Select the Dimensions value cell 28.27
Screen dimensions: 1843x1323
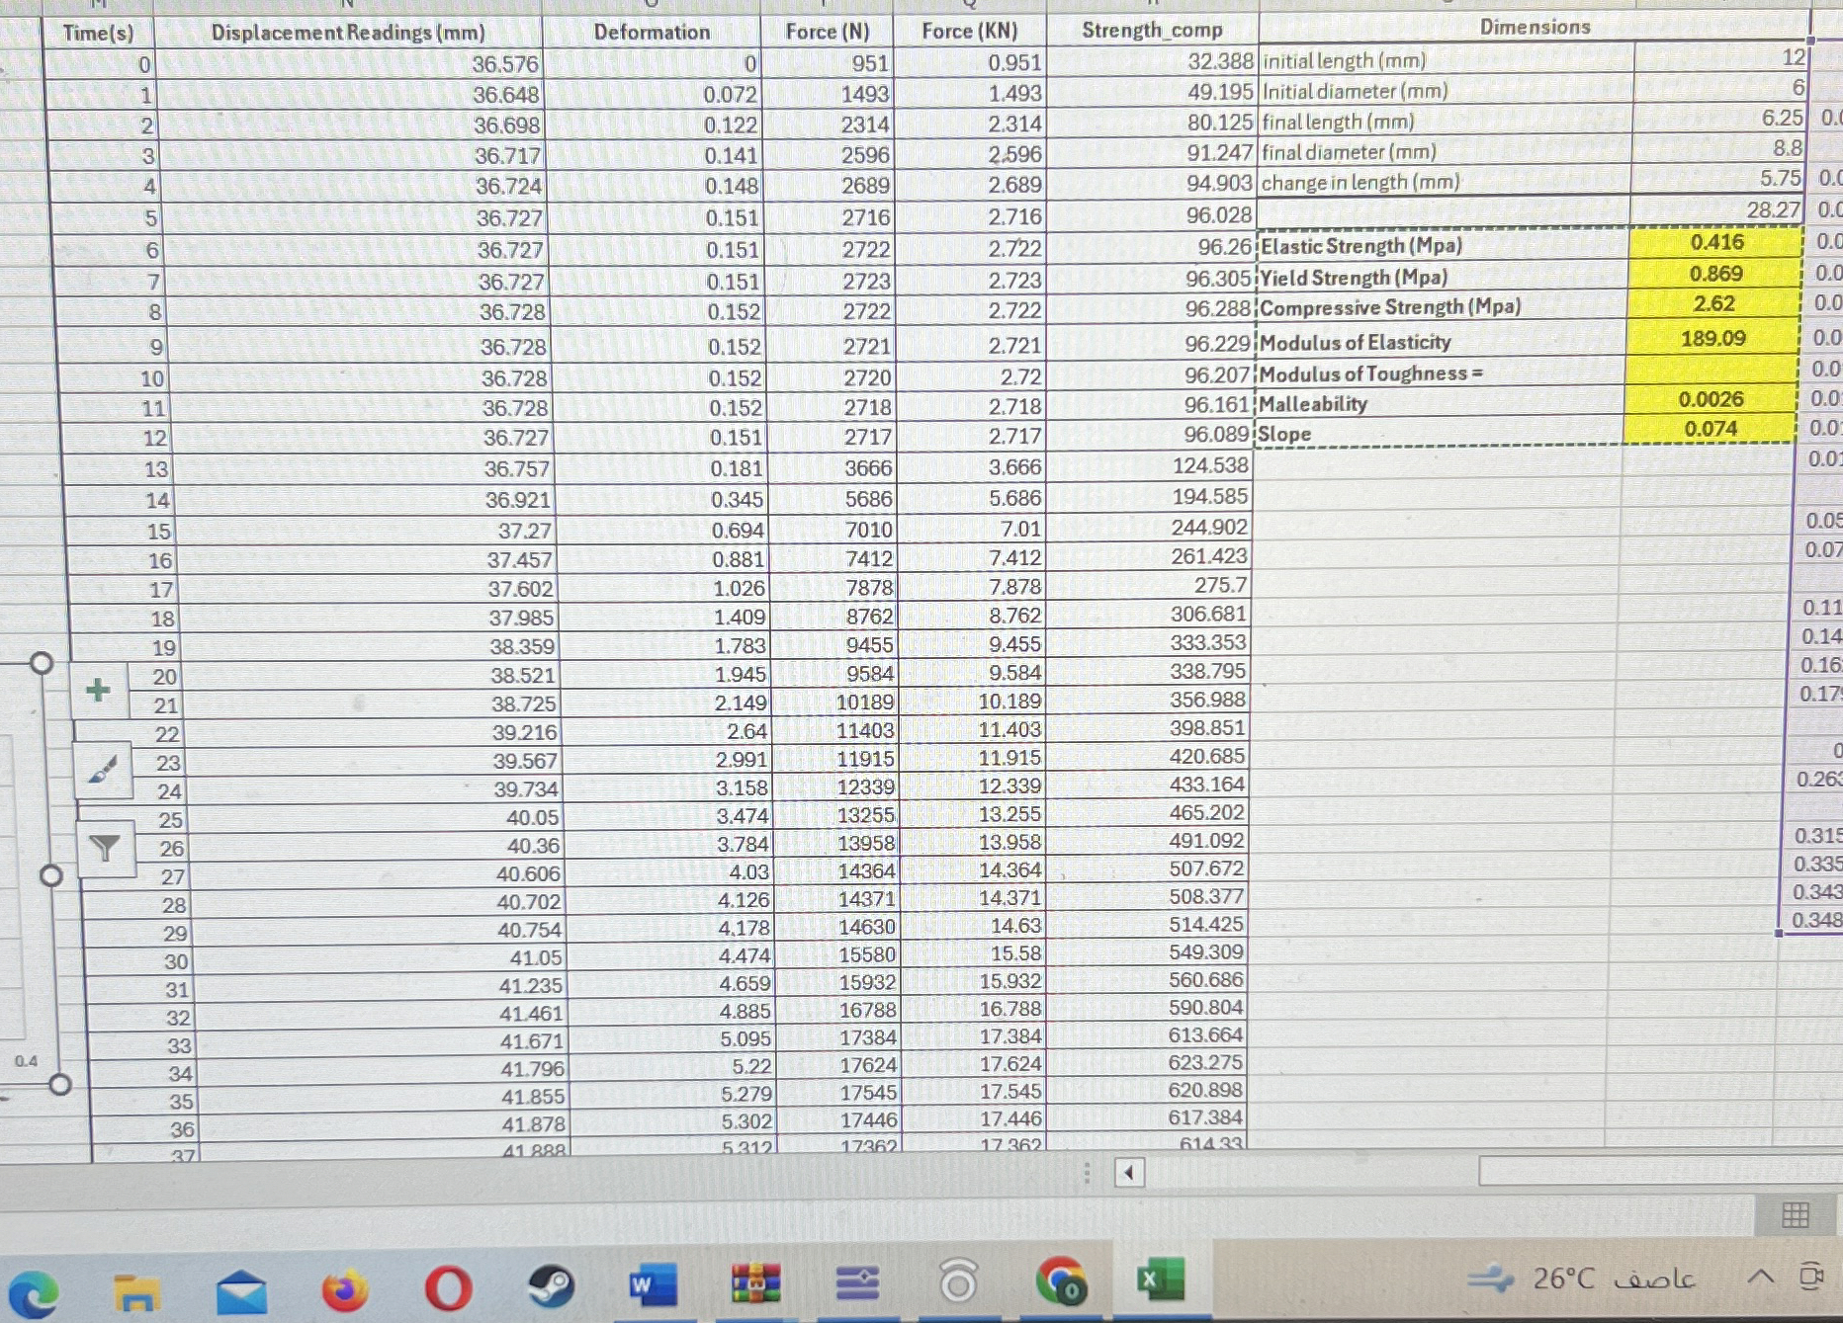1717,209
